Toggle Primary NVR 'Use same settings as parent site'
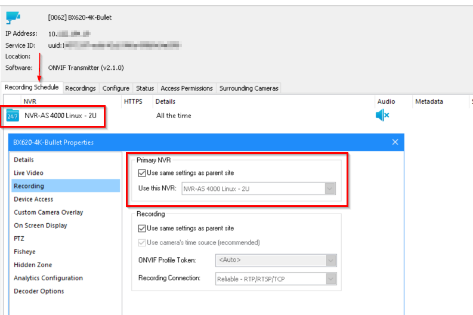This screenshot has height=315, width=473. click(142, 173)
